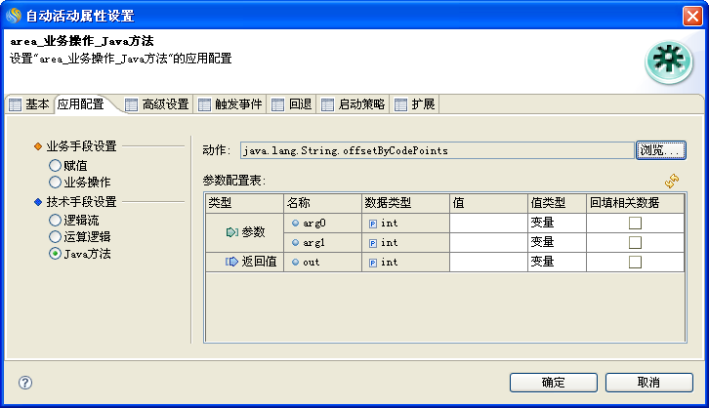Toggle 回填相关数据 checkbox for out row

pyautogui.click(x=635, y=262)
